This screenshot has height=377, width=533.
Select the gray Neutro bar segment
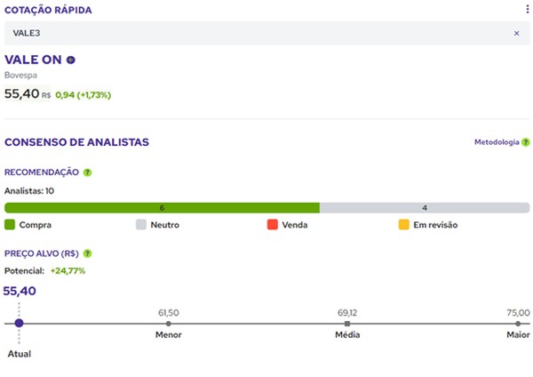[x=425, y=207]
